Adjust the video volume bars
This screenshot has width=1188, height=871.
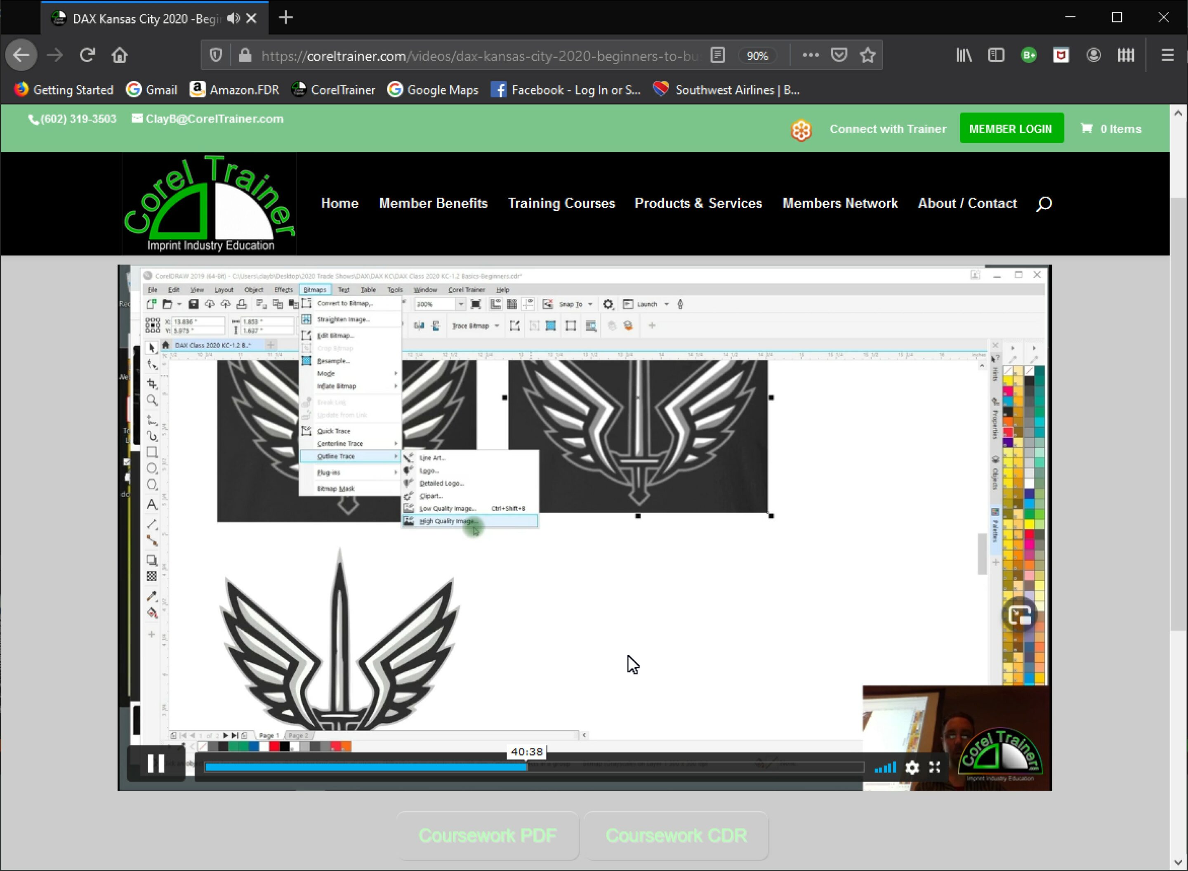(x=885, y=767)
